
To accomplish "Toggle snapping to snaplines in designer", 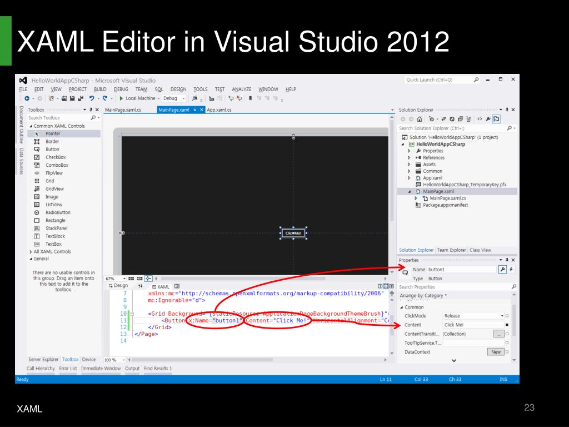I will click(148, 279).
